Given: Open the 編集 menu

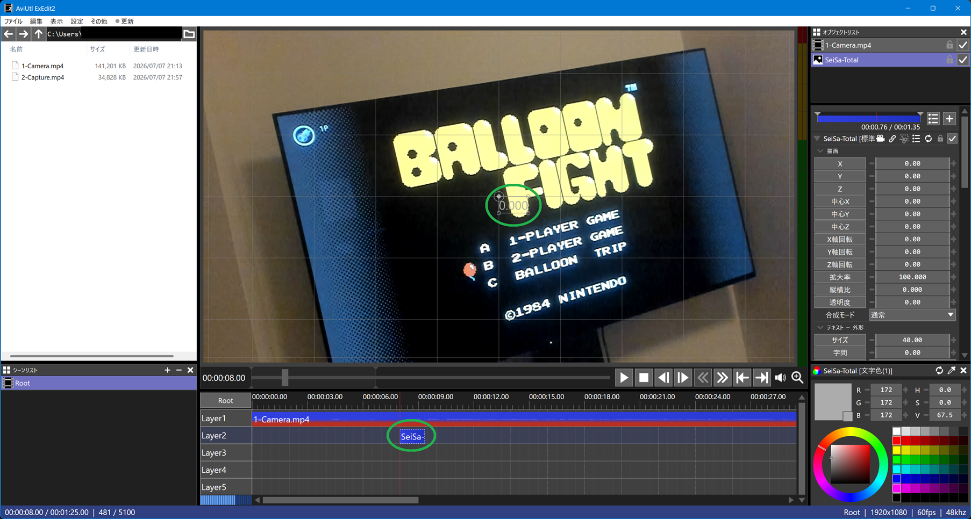Looking at the screenshot, I should coord(36,21).
